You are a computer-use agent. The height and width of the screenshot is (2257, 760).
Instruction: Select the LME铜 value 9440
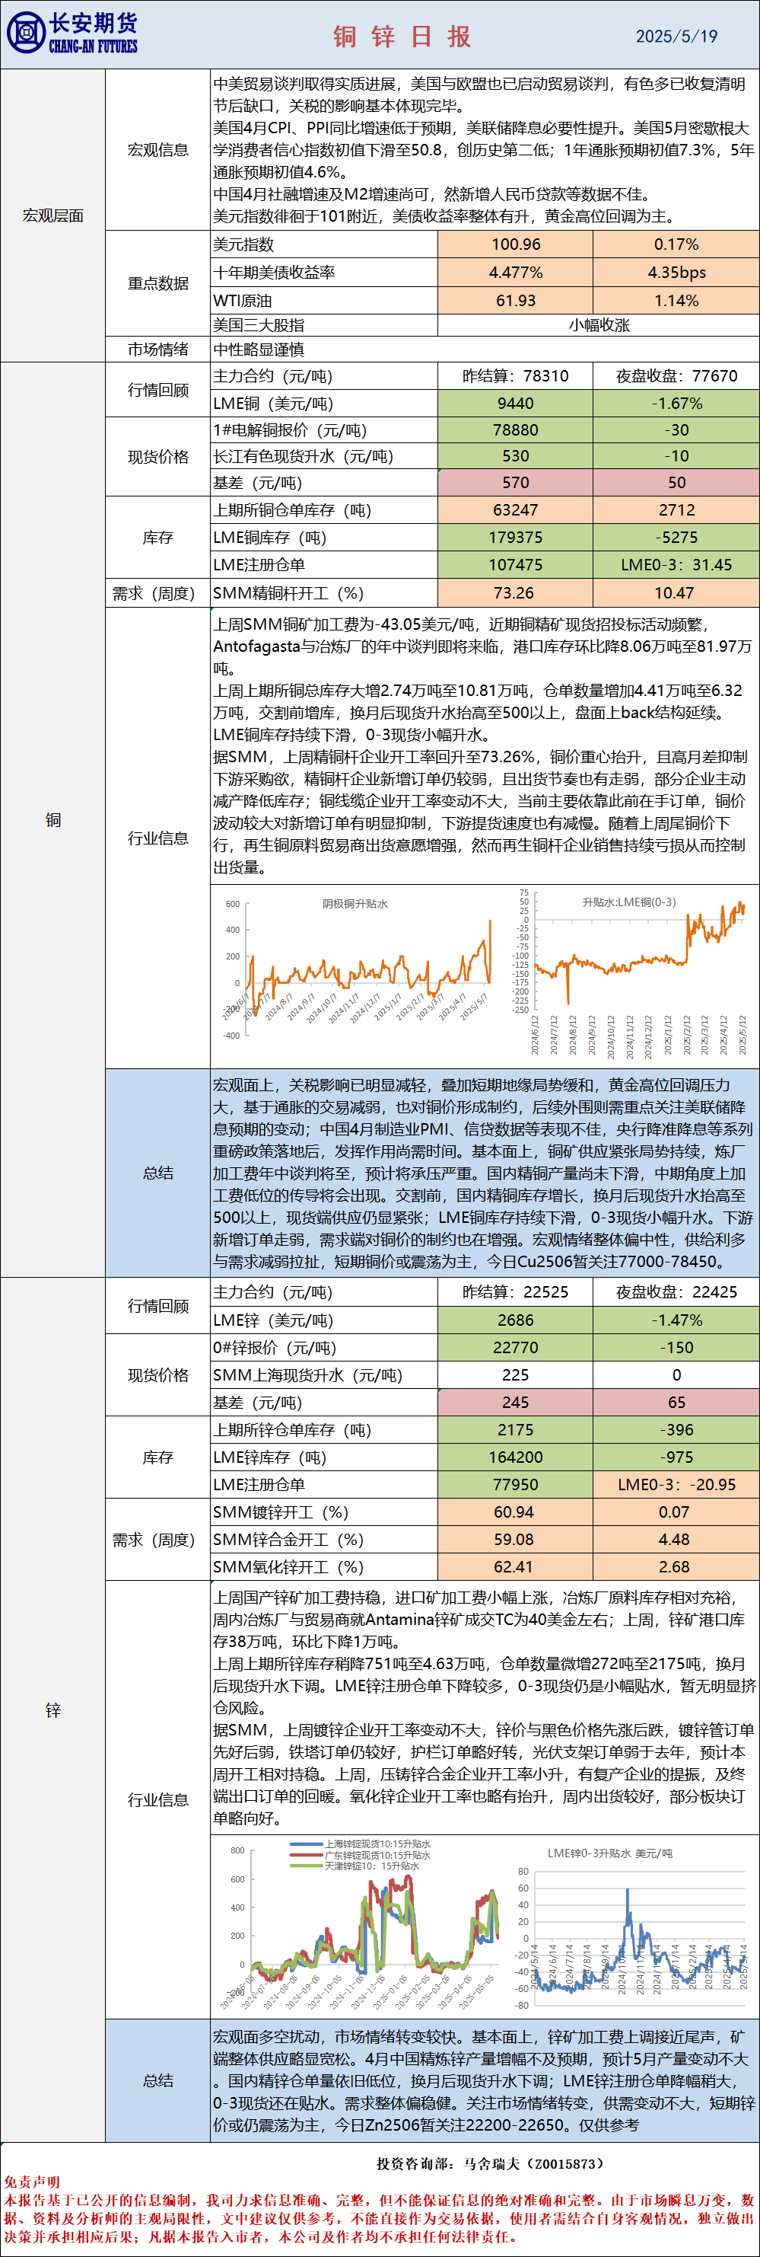(x=516, y=403)
